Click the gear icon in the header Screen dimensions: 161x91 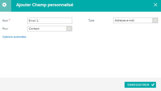[x=4, y=5]
